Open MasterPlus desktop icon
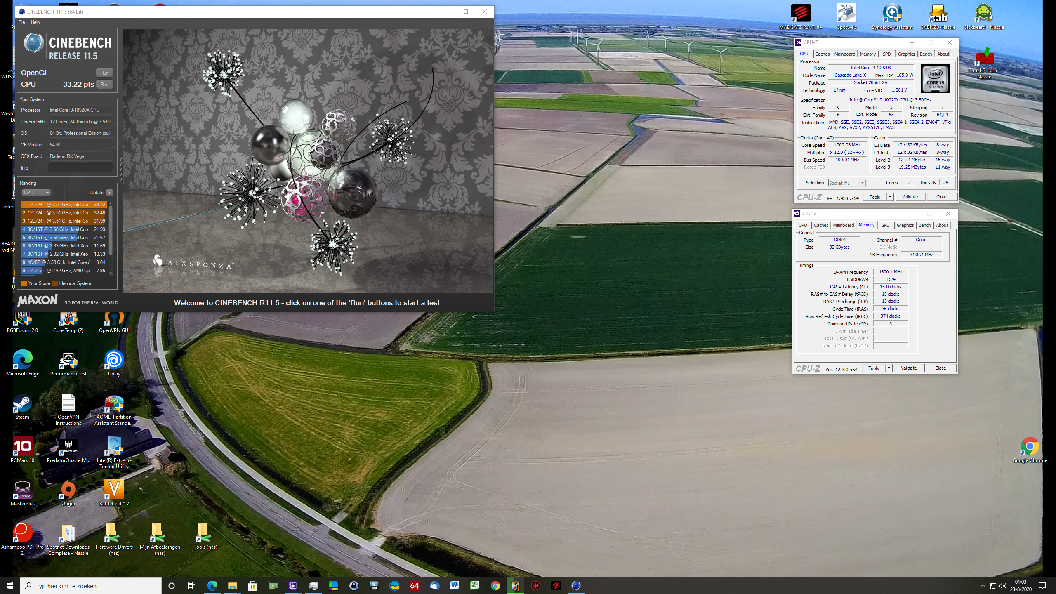 point(22,493)
